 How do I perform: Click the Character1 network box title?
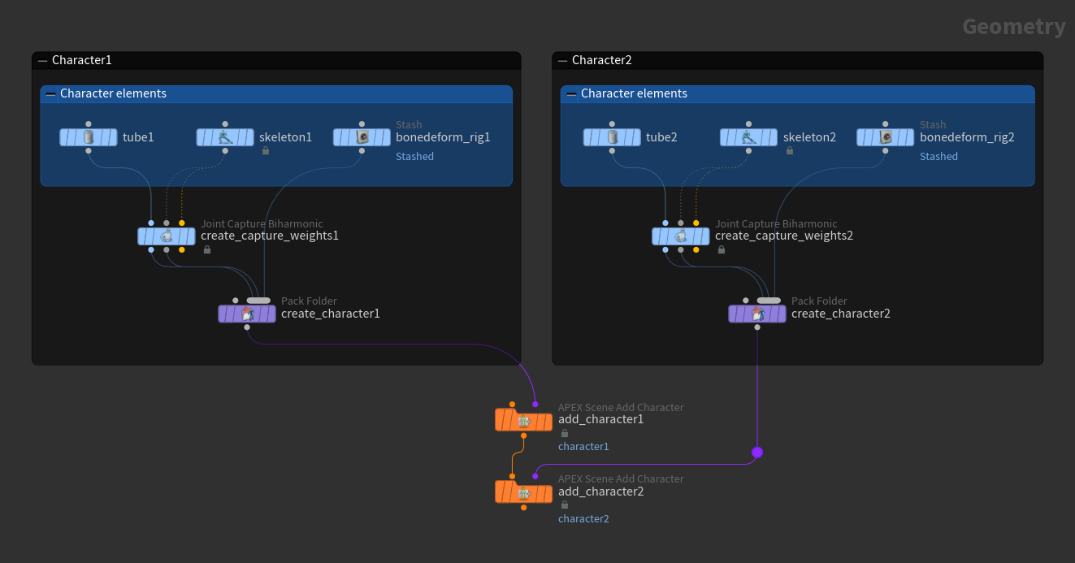point(81,60)
